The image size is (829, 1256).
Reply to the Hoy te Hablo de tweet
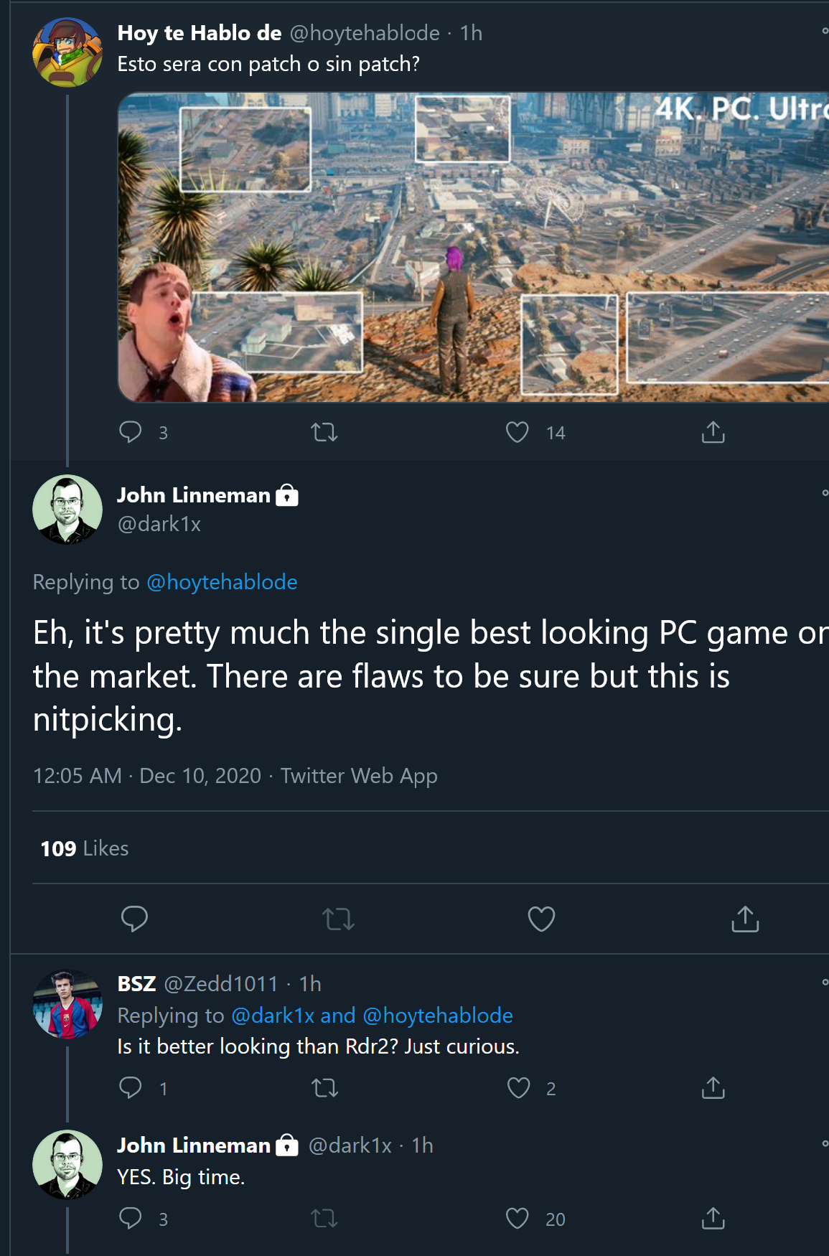pyautogui.click(x=131, y=432)
